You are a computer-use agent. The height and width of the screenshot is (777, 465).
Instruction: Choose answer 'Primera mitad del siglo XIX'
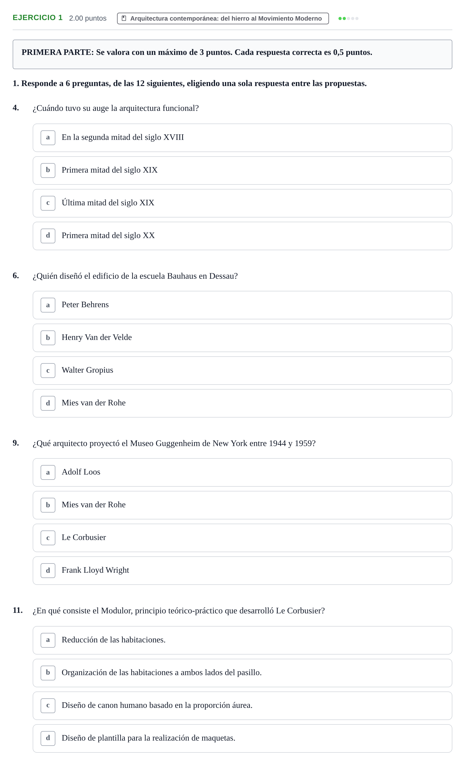242,170
